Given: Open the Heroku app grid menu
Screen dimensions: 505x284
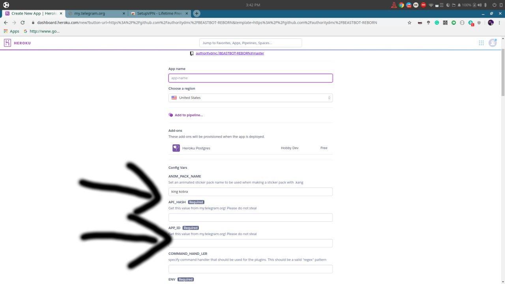Looking at the screenshot, I should click(x=481, y=43).
